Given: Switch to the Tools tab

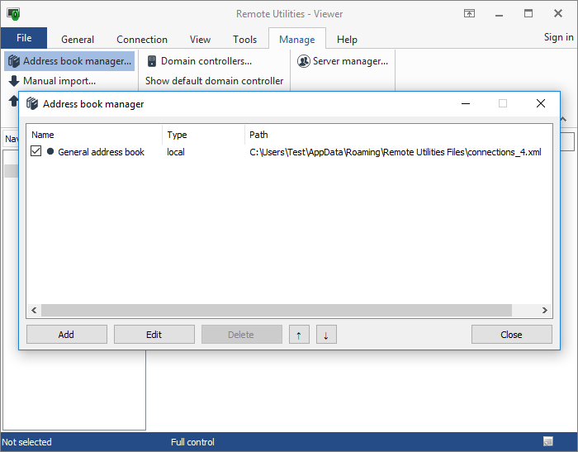Looking at the screenshot, I should 244,39.
